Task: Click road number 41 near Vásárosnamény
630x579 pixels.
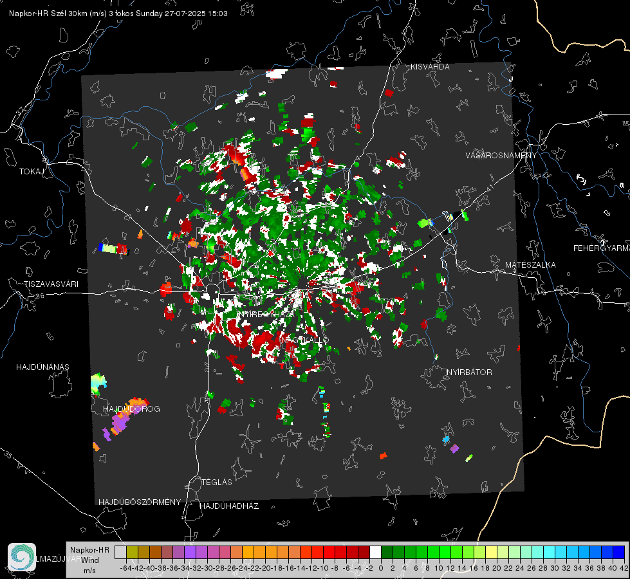Action: coord(490,188)
